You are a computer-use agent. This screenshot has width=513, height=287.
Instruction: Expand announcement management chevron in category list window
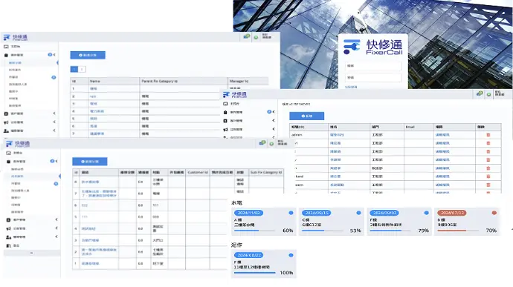(x=54, y=122)
